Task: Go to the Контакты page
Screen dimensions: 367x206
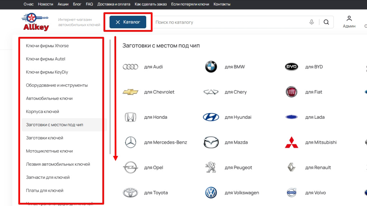Action: pos(222,4)
